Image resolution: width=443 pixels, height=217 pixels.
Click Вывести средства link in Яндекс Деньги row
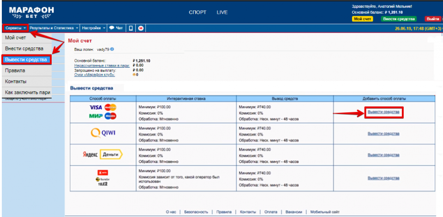(x=383, y=155)
